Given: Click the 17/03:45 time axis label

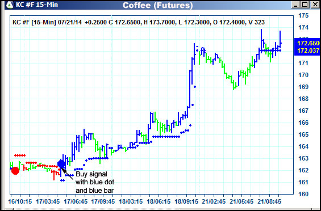Looking at the screenshot, I should [x=48, y=201].
